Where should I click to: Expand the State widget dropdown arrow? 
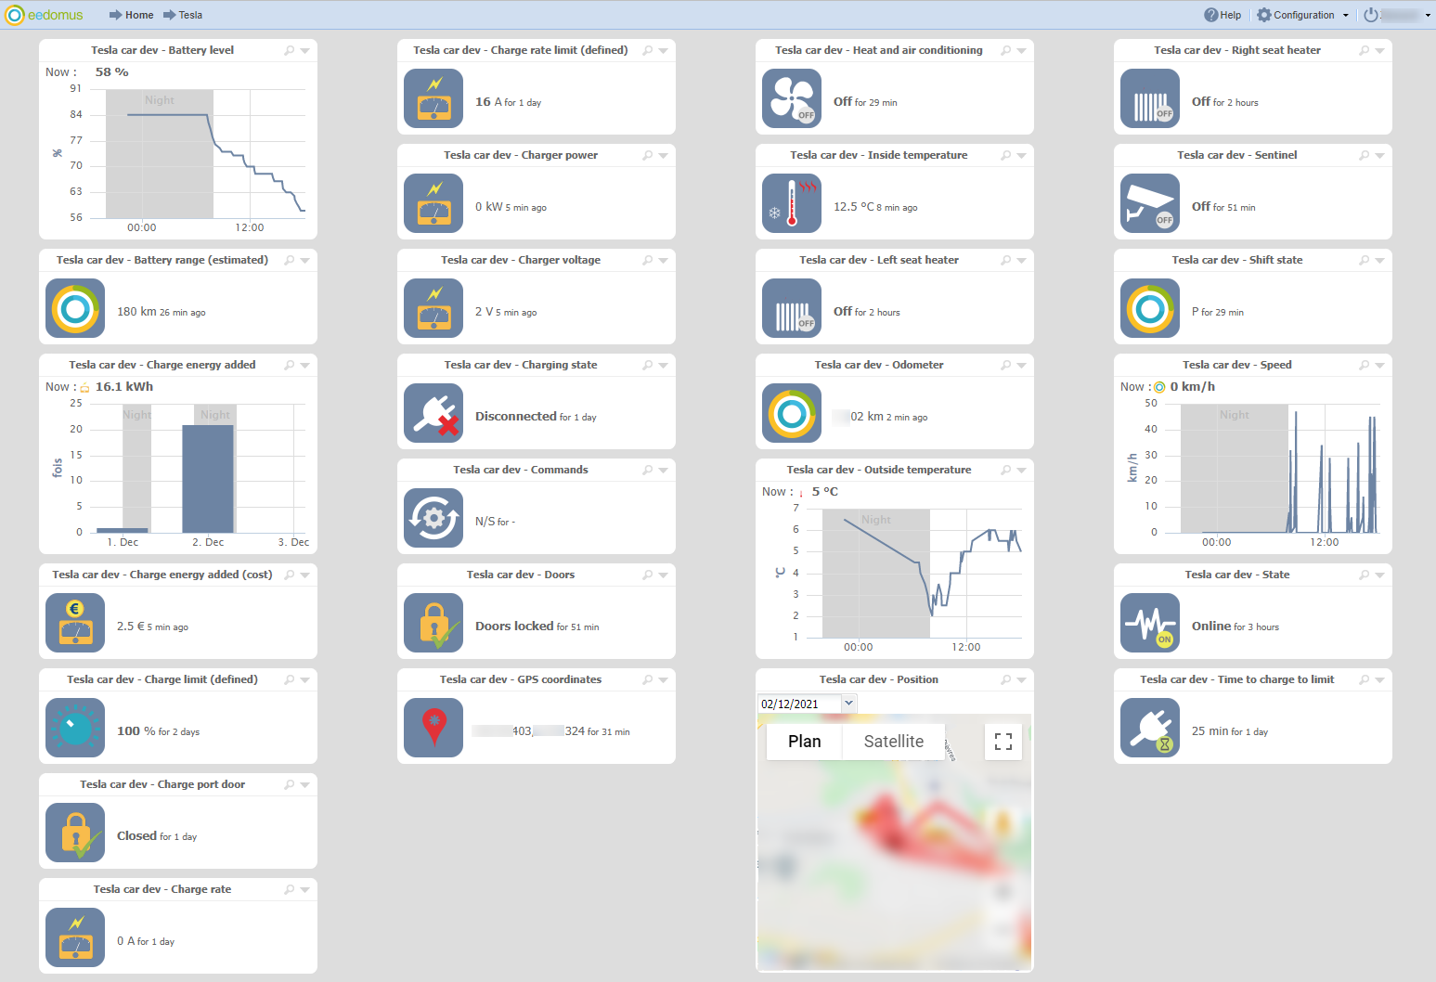(x=1379, y=575)
